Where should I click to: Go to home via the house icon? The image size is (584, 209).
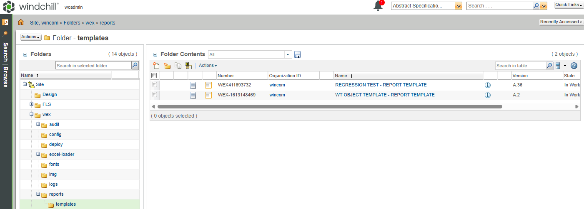tap(21, 22)
